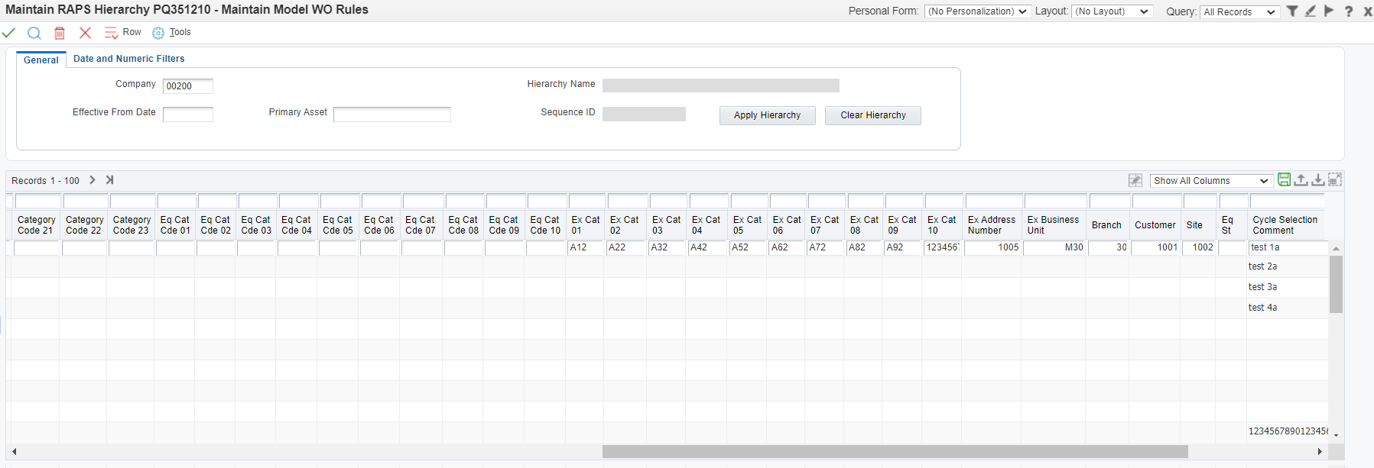
Task: Go to the last records page
Action: (109, 180)
